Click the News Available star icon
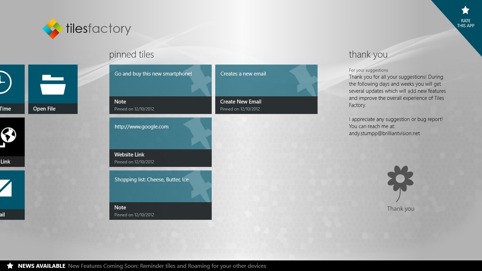Screen dimensions: 482x271 (10, 266)
